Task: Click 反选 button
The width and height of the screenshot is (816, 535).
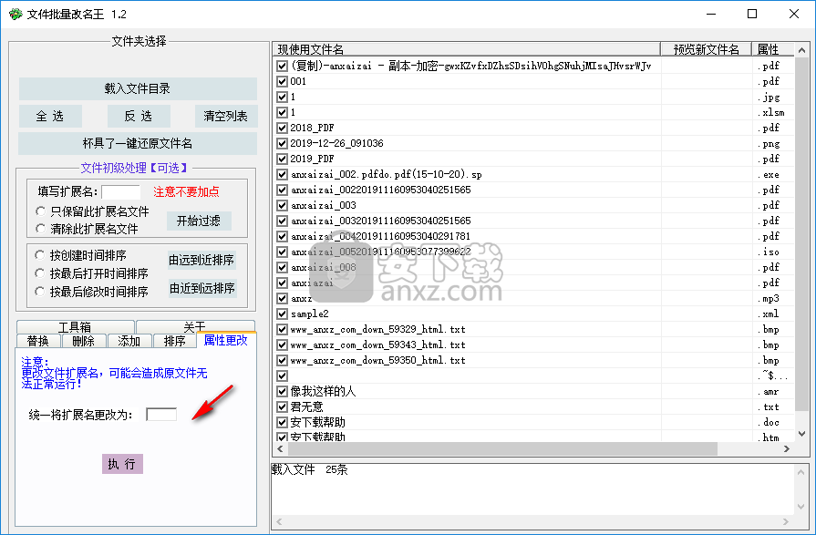Action: [139, 116]
